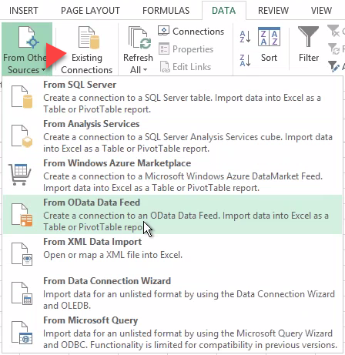345x355 pixels.
Task: Click the Analysis Services cube icon
Action: pos(22,136)
